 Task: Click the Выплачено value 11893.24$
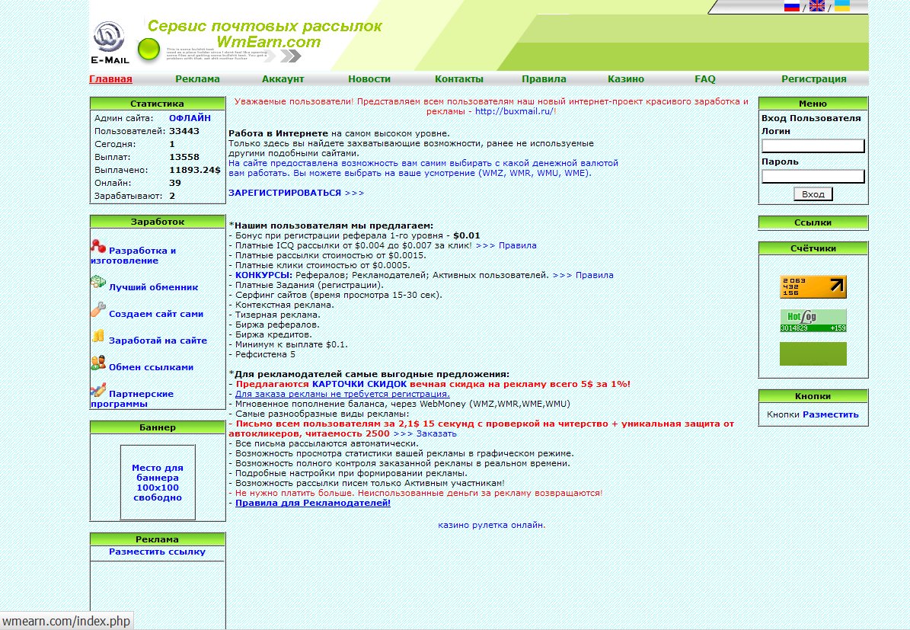click(x=195, y=170)
